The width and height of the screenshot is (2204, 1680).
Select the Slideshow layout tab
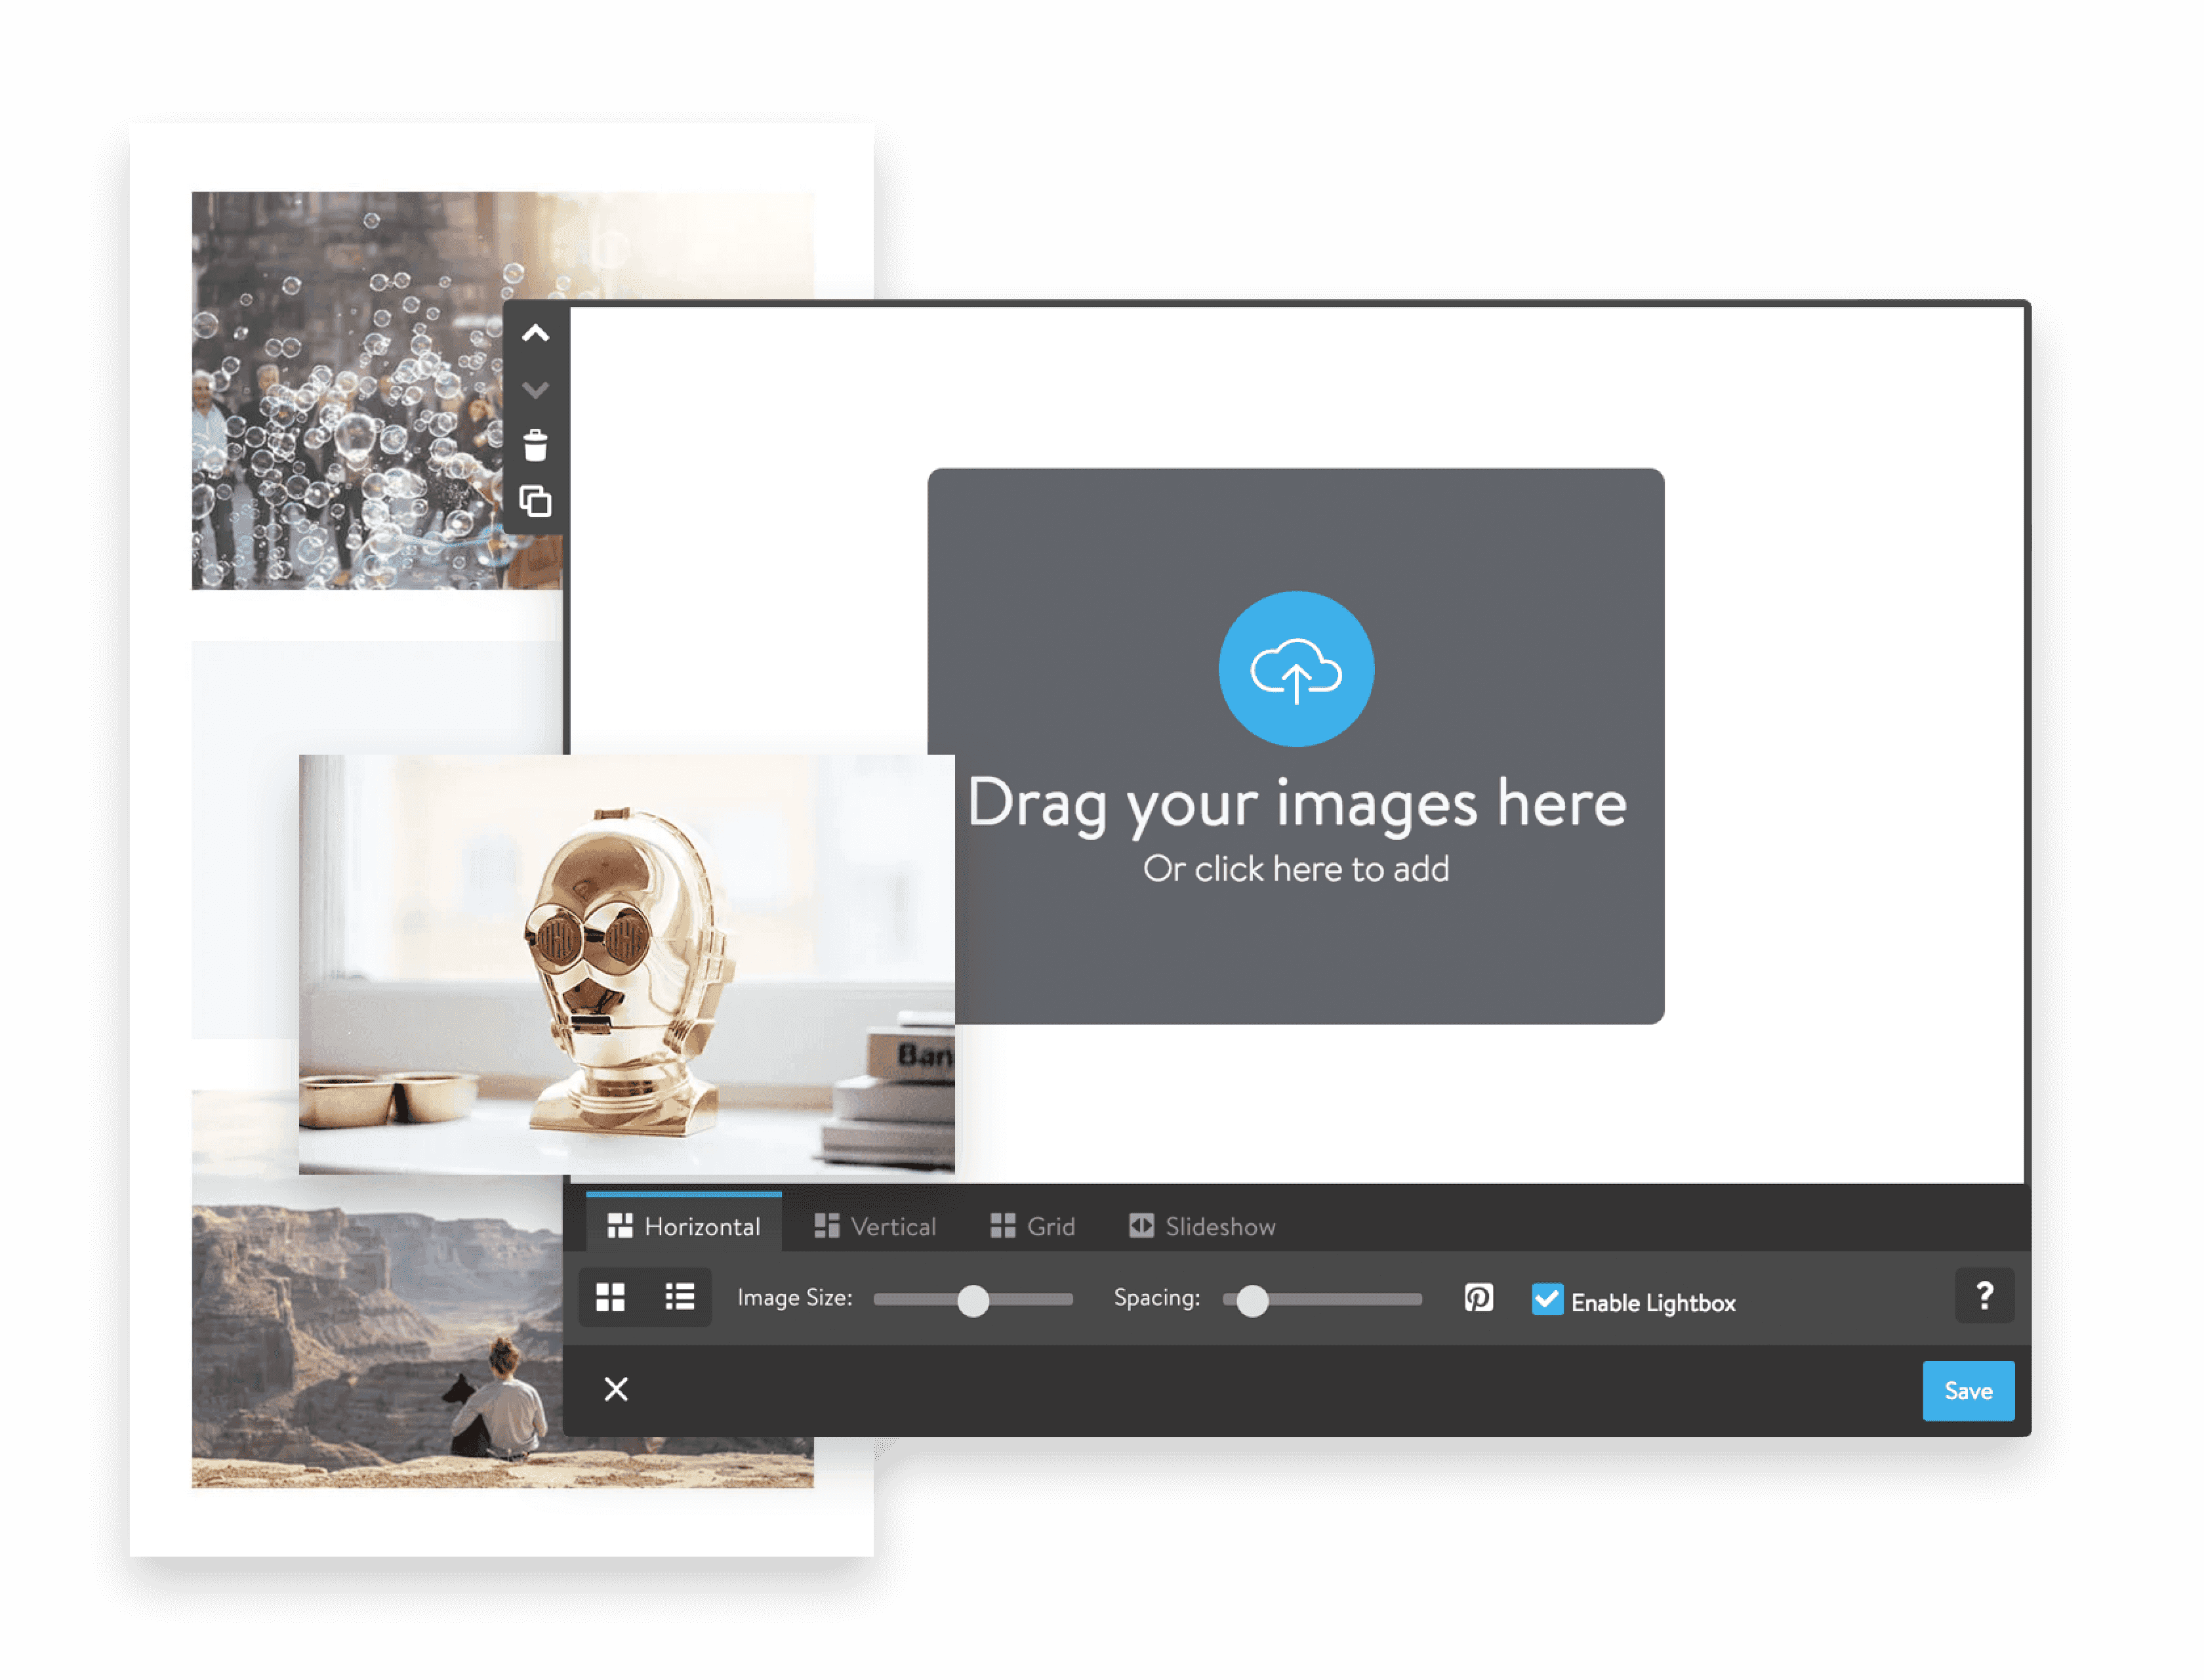1202,1226
